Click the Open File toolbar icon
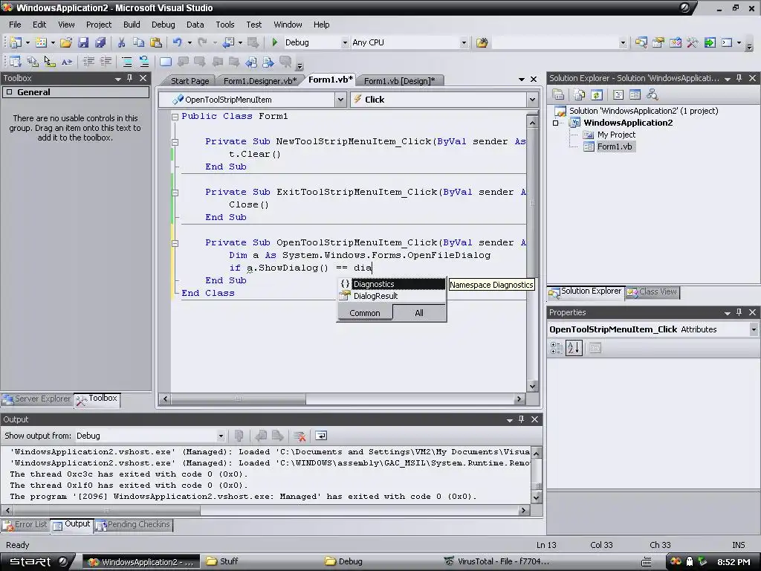This screenshot has height=571, width=761. coord(66,42)
